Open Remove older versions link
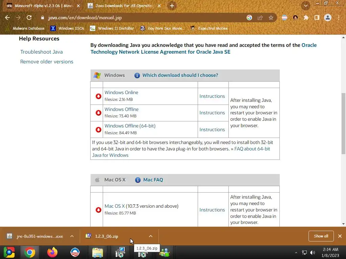The image size is (346, 259). pyautogui.click(x=47, y=62)
